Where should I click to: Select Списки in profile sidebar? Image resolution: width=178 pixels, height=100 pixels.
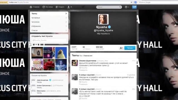pos(49,30)
